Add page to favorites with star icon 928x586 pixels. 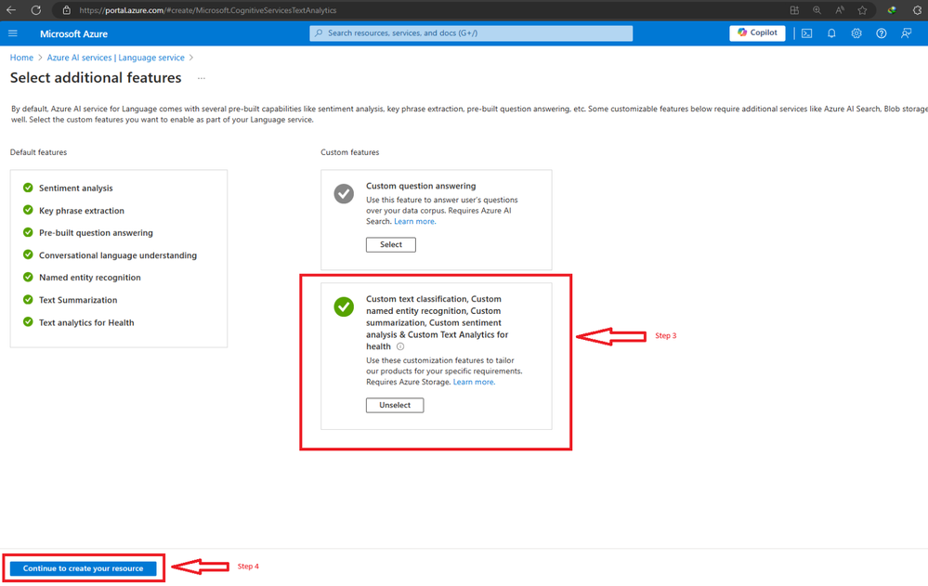[862, 10]
